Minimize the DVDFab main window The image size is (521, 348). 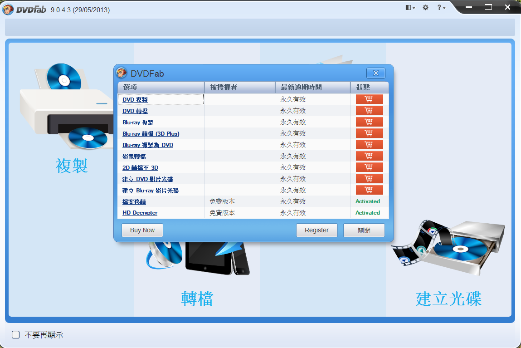tap(469, 7)
